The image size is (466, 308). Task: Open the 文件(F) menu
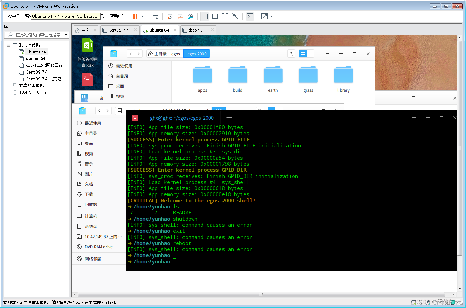13,16
